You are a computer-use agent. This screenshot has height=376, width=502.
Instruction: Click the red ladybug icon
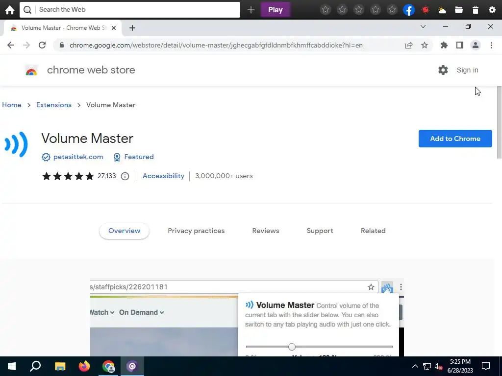426,10
